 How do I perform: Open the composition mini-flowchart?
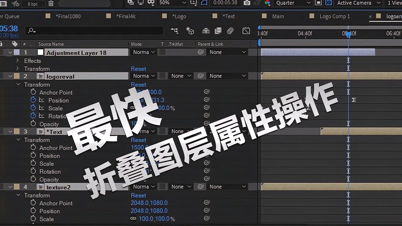(175, 31)
